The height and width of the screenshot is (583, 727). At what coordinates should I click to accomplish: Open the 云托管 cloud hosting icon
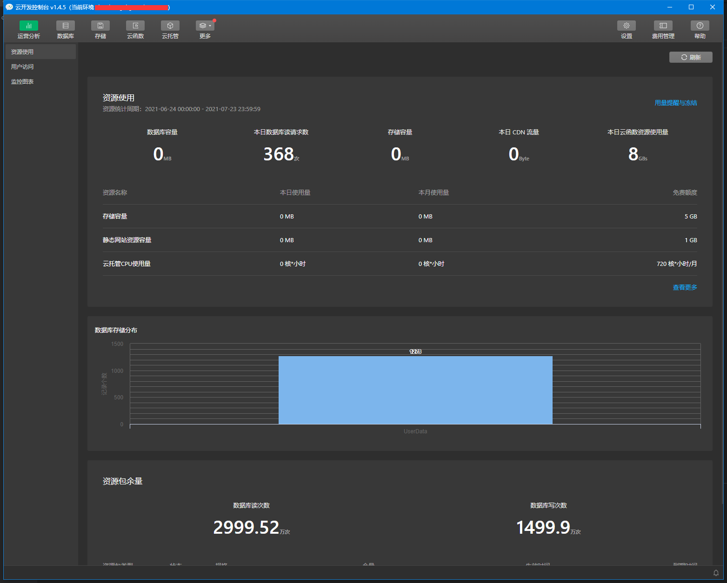click(x=170, y=29)
